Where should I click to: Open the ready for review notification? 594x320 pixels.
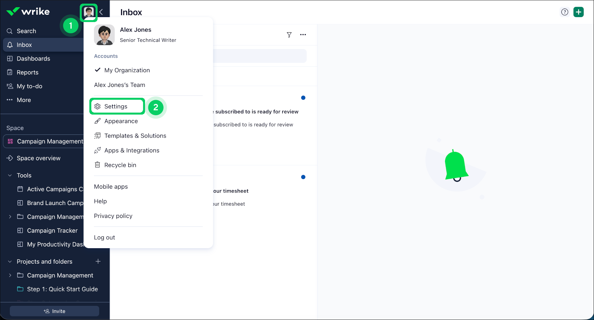click(x=265, y=125)
